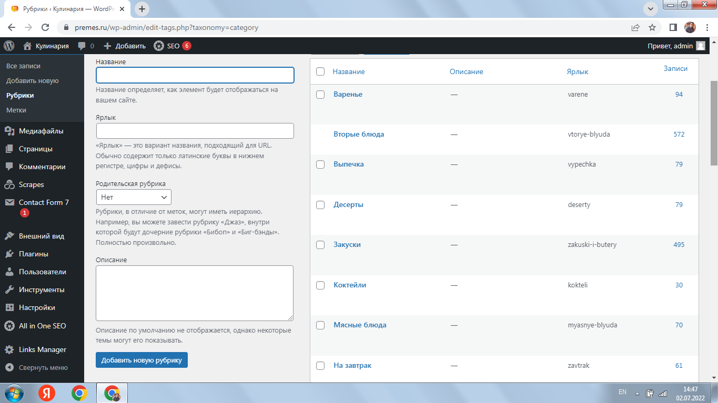Reload the page in the browser
This screenshot has height=403, width=718.
point(45,27)
